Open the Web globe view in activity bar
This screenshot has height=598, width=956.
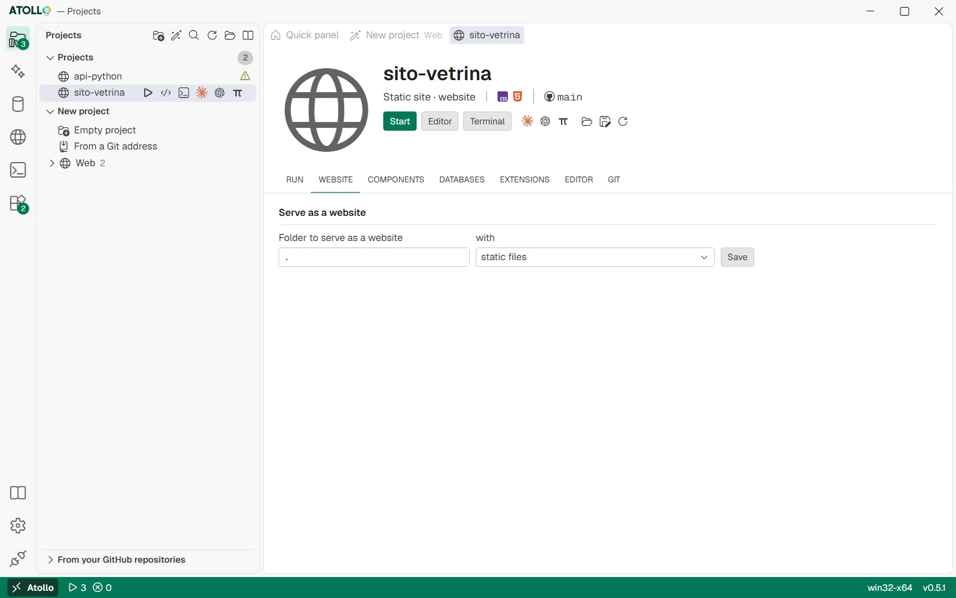click(x=18, y=137)
